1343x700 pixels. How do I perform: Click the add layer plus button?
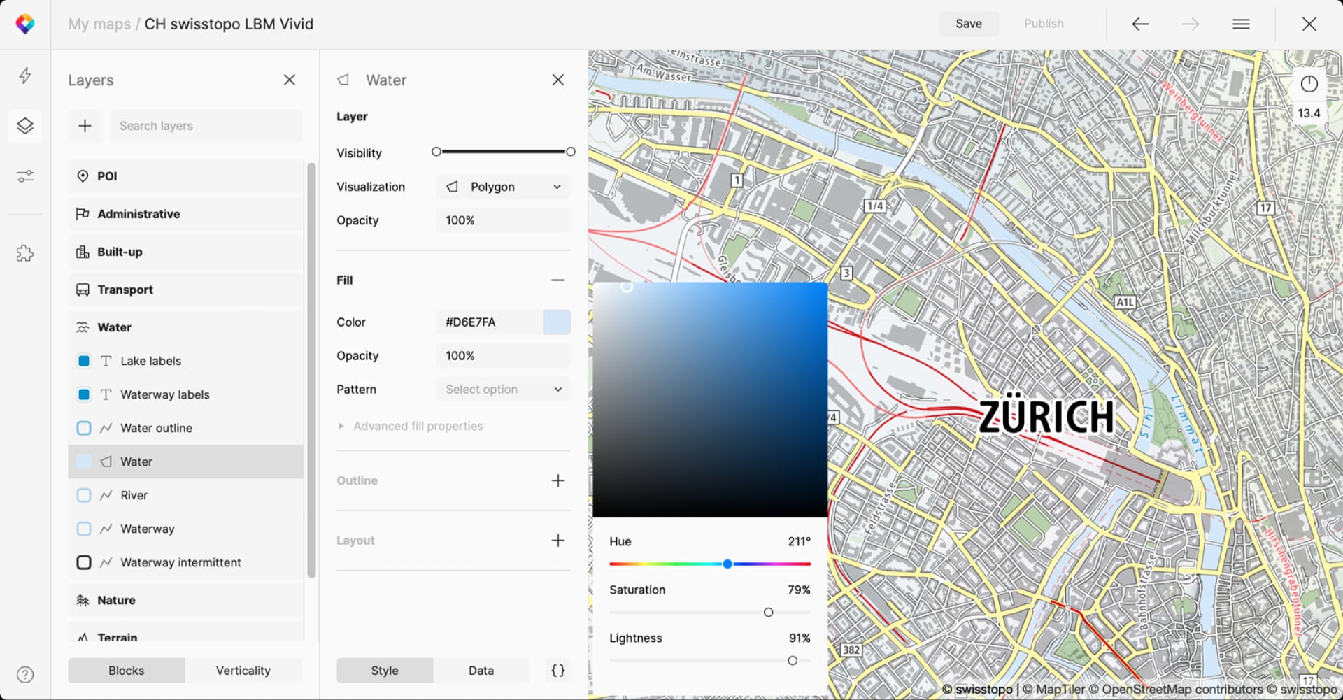coord(85,126)
